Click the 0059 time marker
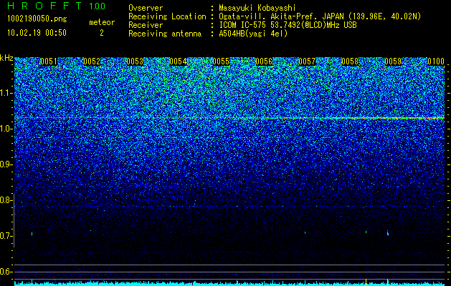451x286 pixels. point(393,61)
